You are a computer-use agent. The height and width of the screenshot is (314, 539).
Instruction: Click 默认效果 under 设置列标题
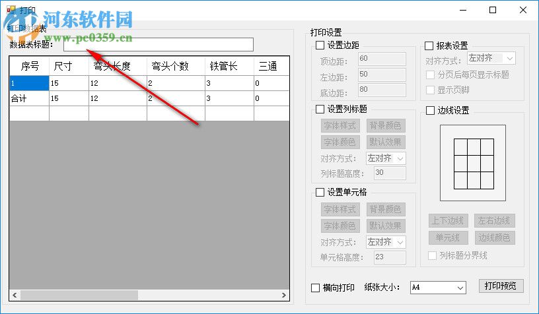[386, 142]
